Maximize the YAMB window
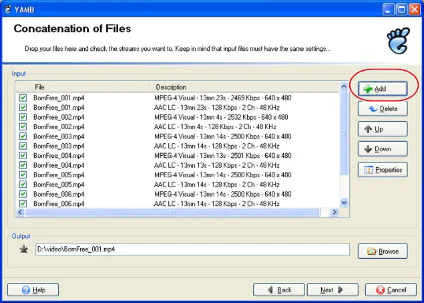424x303 pixels. tap(401, 10)
